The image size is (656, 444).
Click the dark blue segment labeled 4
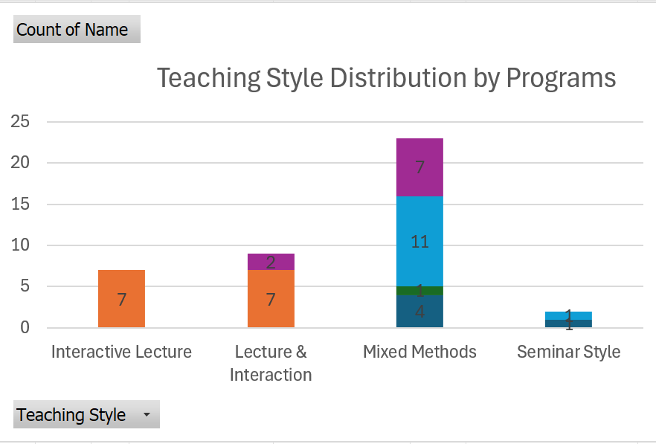(419, 312)
